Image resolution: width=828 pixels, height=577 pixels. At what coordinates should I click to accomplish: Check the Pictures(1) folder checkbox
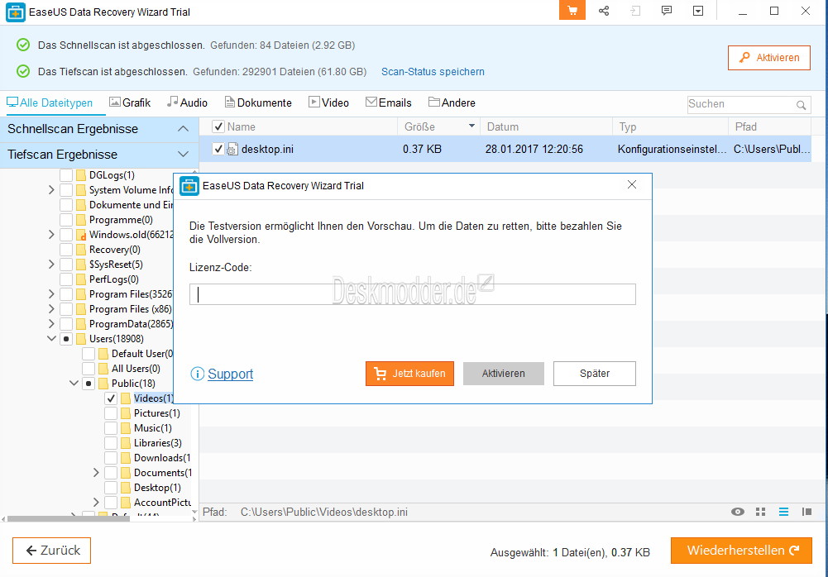tap(111, 413)
